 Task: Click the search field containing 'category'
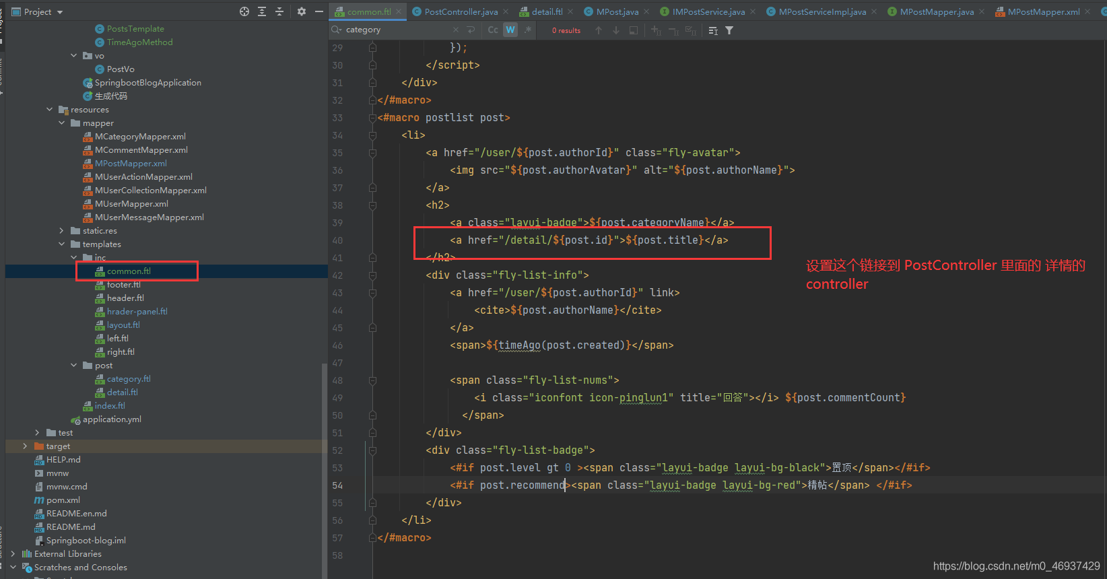[397, 30]
